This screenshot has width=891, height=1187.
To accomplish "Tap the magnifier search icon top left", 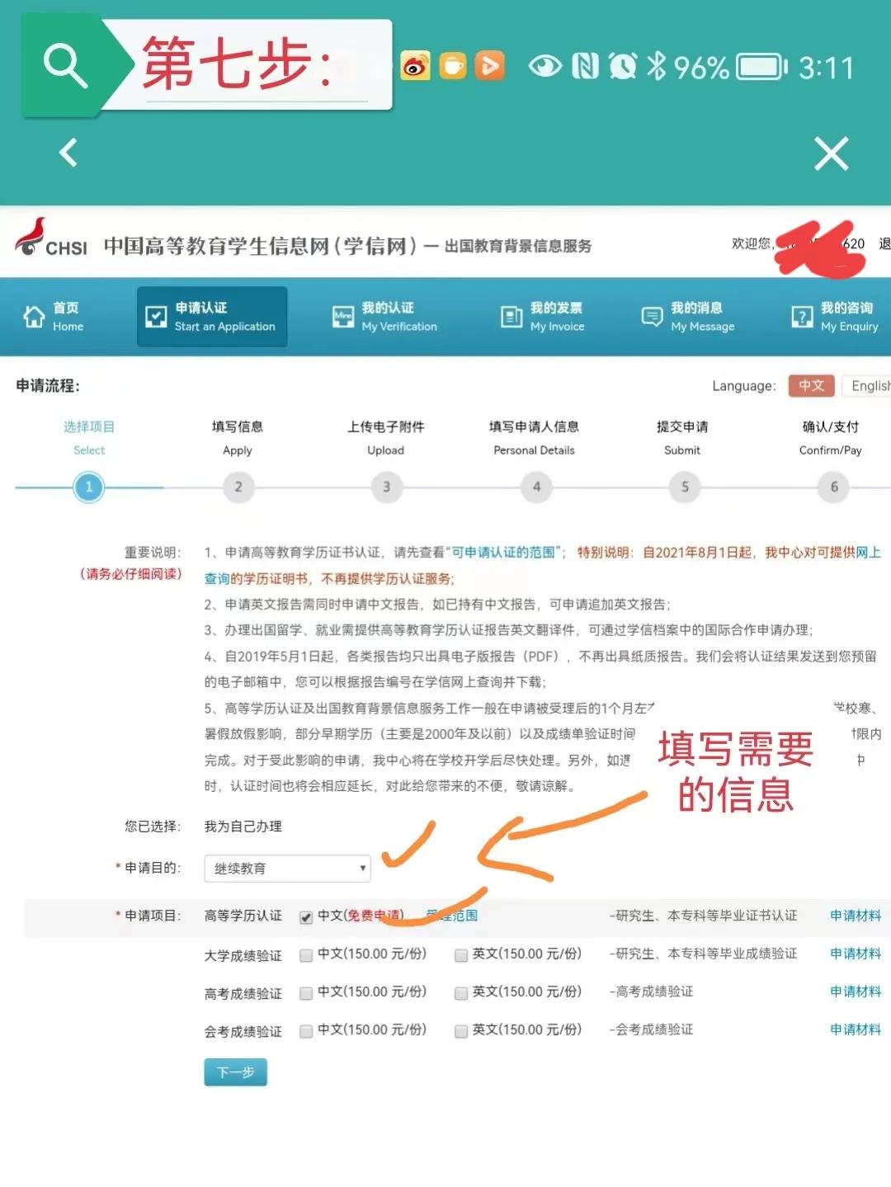I will point(66,64).
